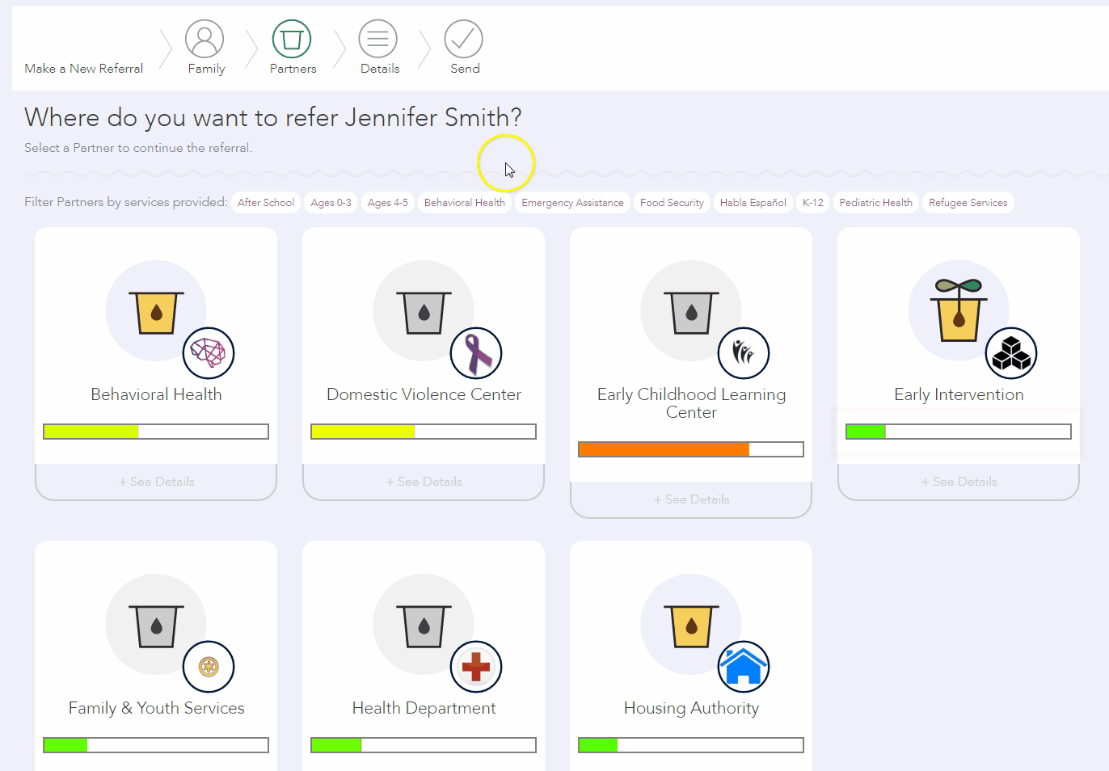Toggle the After School filter tag
This screenshot has height=771, width=1109.
point(266,203)
